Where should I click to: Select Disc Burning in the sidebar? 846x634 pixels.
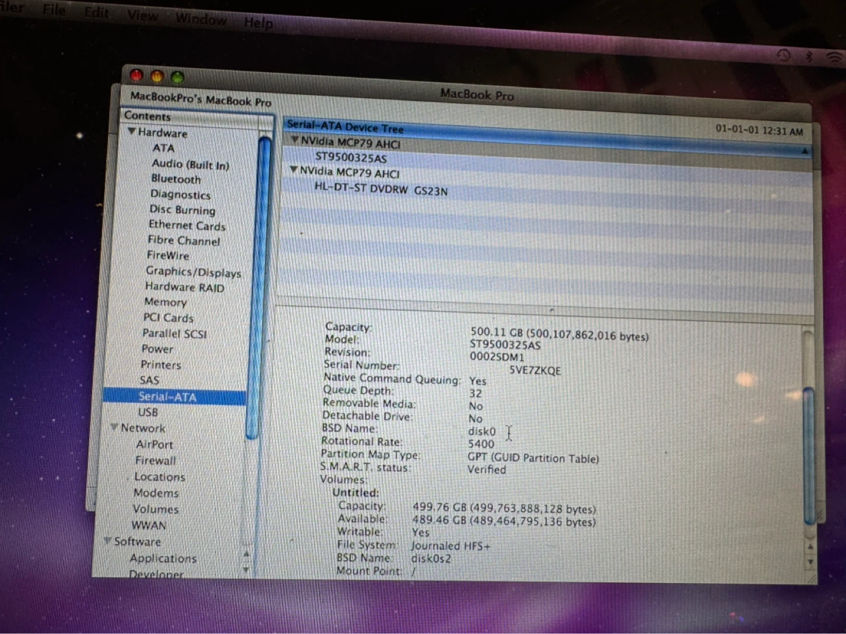coord(182,210)
